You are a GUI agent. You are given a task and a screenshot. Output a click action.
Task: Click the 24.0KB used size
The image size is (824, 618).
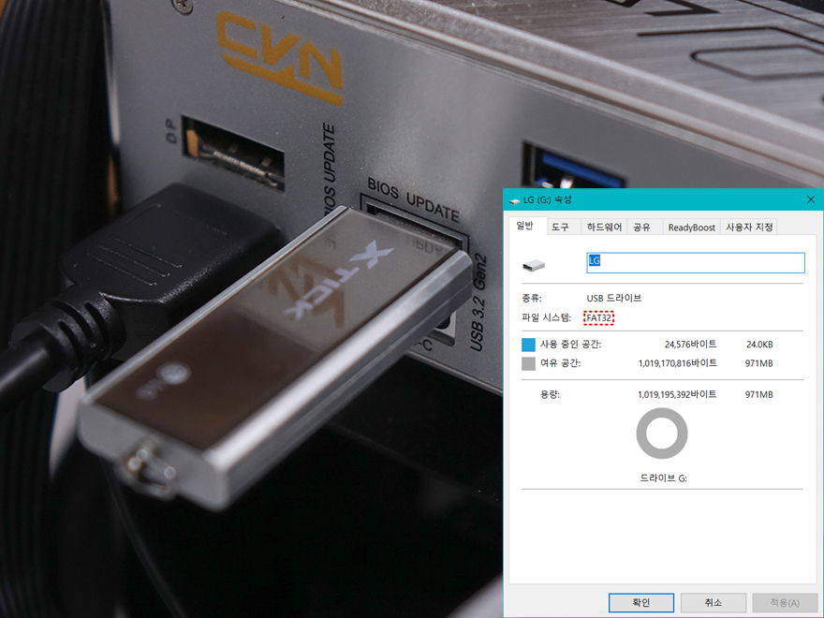click(759, 345)
